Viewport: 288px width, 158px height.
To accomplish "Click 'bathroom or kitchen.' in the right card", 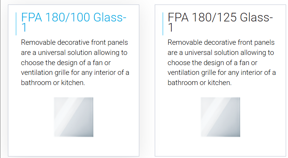I will tap(199, 83).
